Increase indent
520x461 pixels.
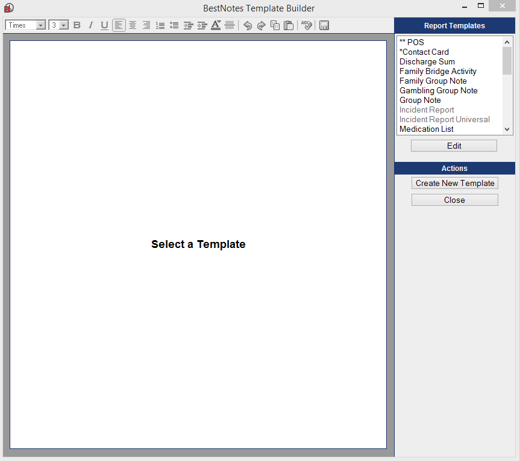click(202, 25)
